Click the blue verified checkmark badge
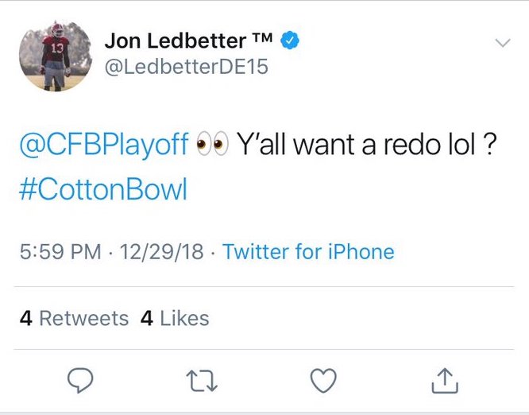Image resolution: width=529 pixels, height=415 pixels. 290,41
